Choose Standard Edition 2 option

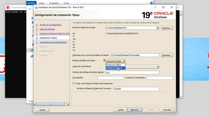(115, 68)
